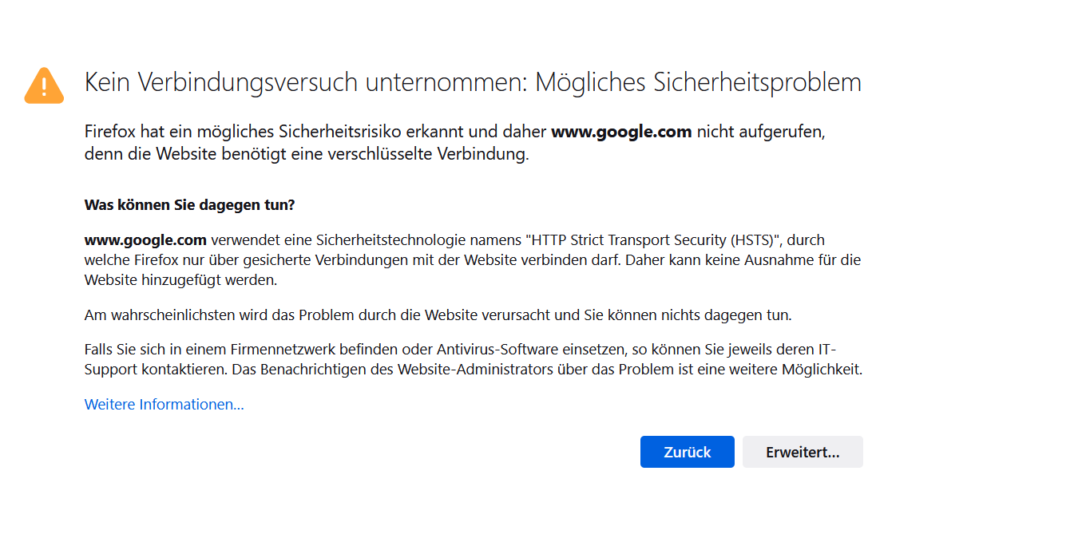This screenshot has width=1082, height=550.
Task: Expand the Erweitert... advanced options
Action: (802, 452)
